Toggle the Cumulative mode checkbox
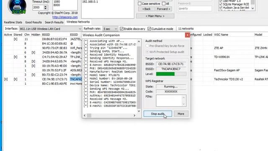Image resolution: width=268 pixels, height=151 pixels. pos(149,29)
